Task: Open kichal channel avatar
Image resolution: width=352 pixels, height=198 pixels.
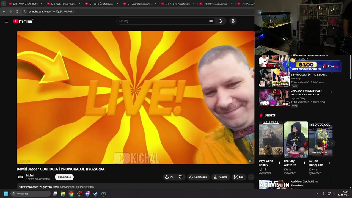Action: pyautogui.click(x=21, y=177)
